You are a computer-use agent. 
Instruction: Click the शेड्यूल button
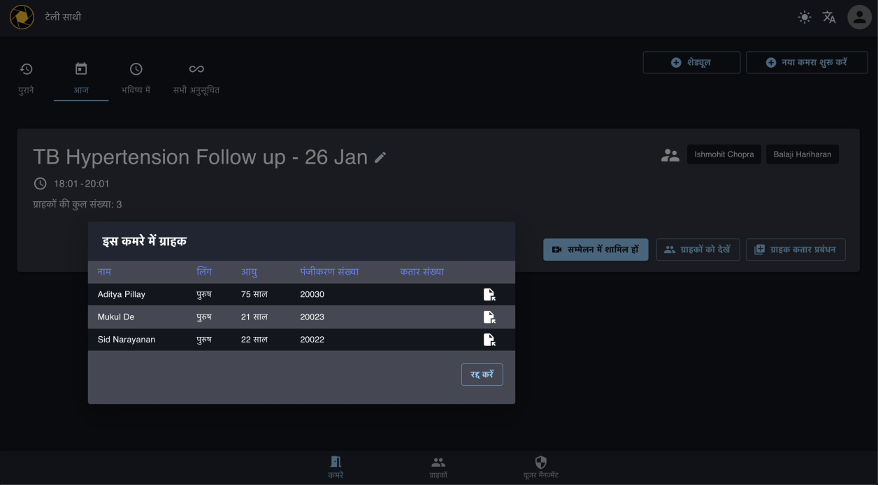tap(691, 62)
